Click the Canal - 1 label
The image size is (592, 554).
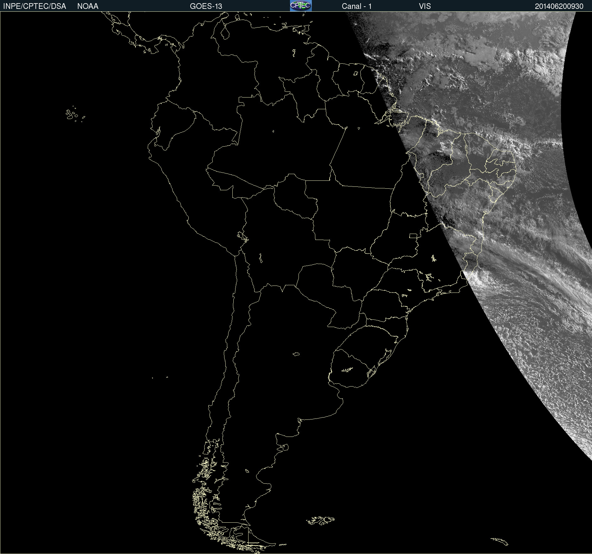click(357, 6)
